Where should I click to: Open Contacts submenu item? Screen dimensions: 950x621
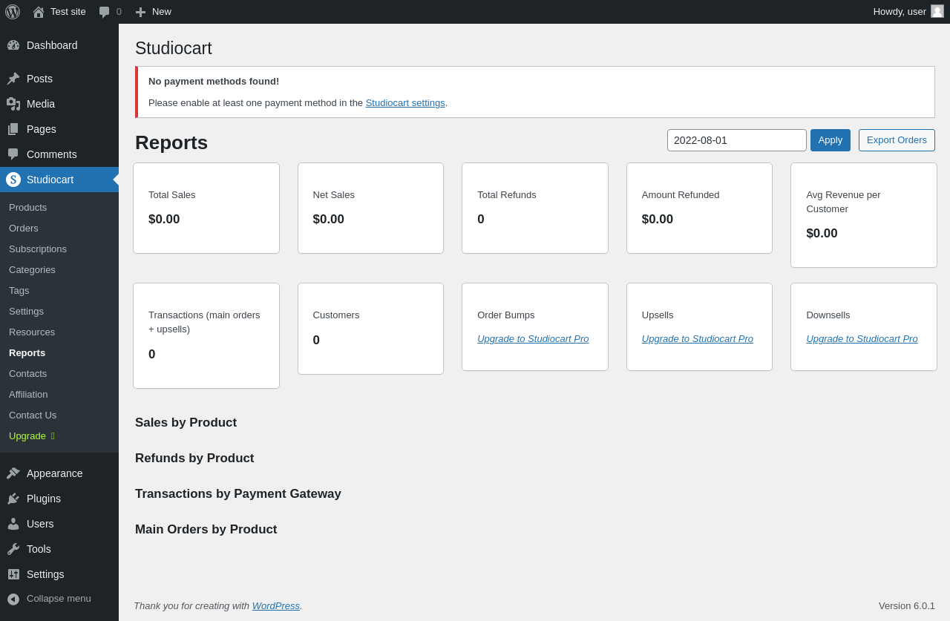[x=27, y=374]
